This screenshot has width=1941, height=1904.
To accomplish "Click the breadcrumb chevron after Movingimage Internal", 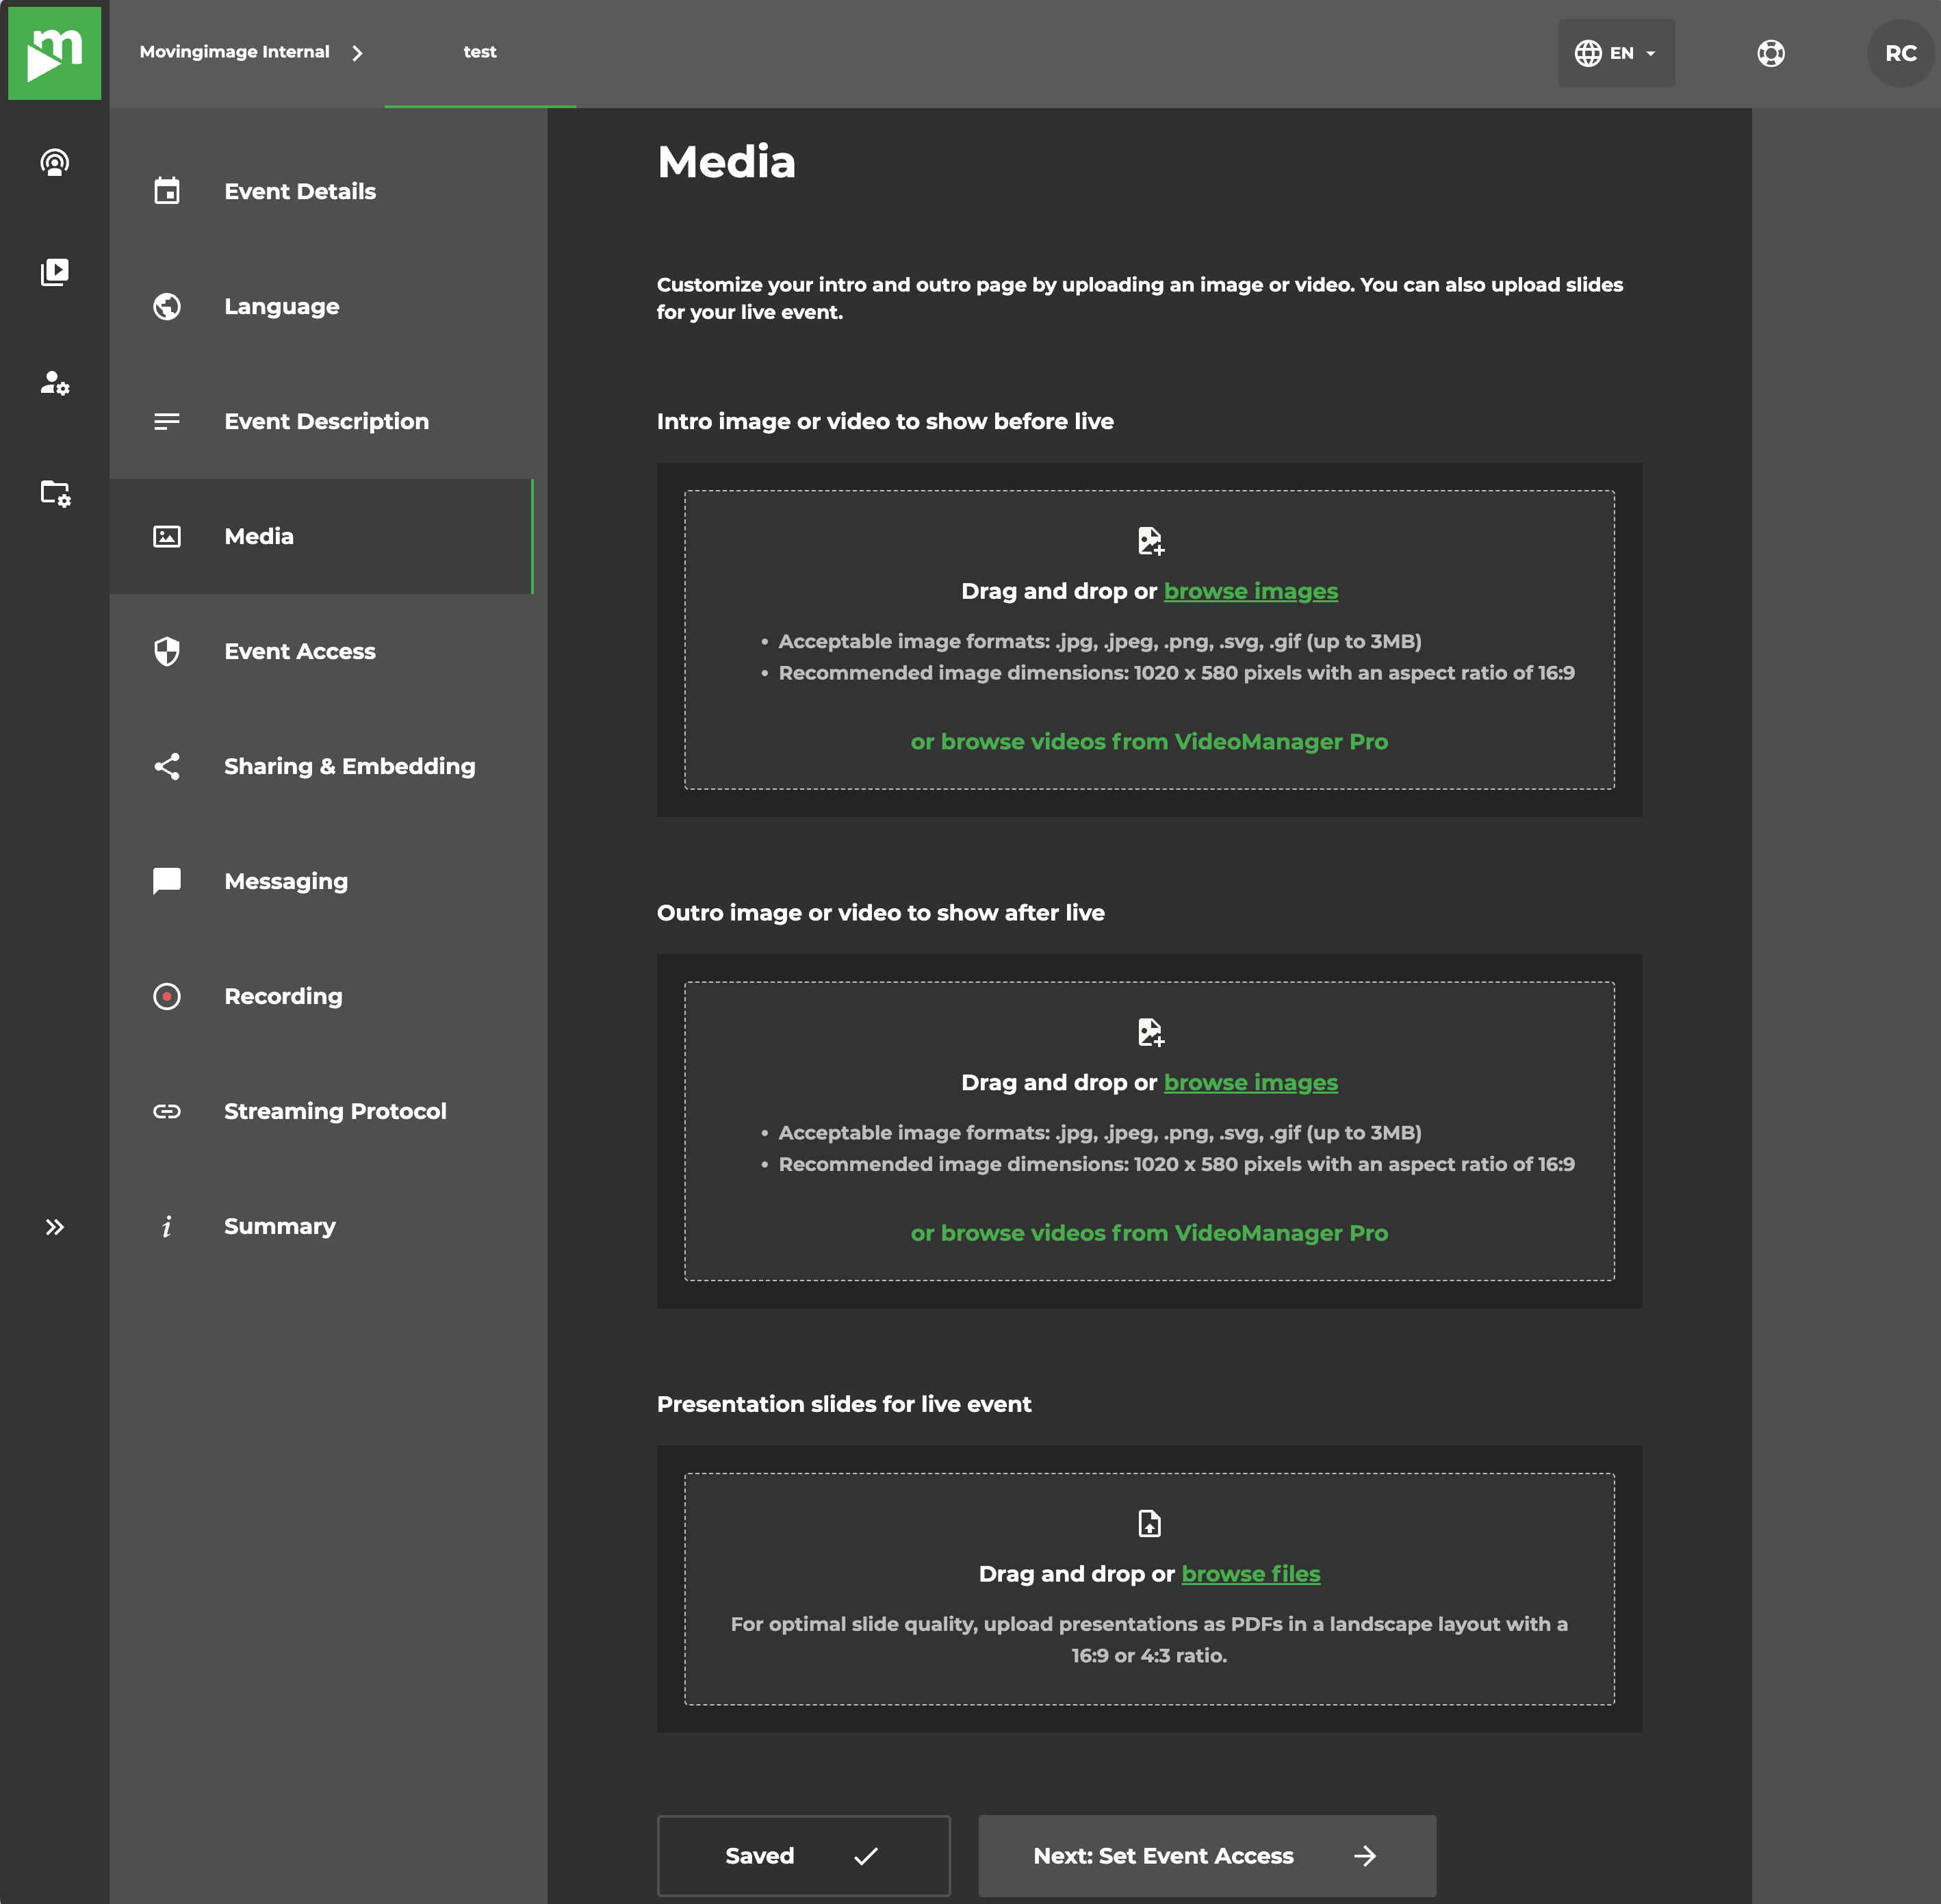I will [357, 53].
